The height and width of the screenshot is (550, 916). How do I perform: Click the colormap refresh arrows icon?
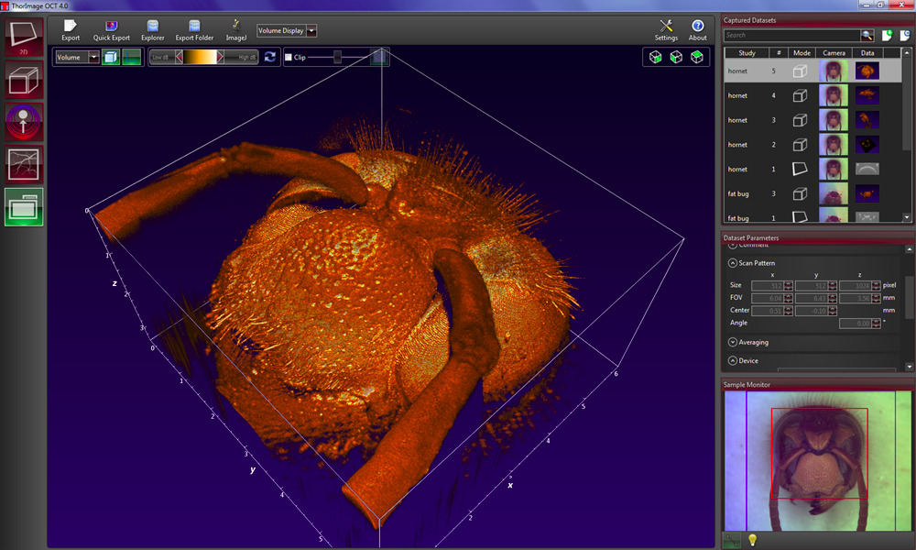click(270, 57)
